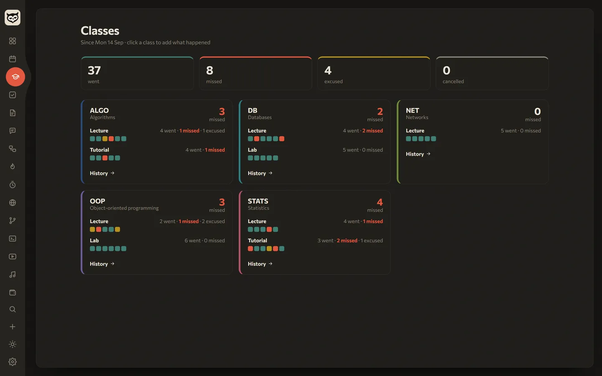Open History for the DB class
The width and height of the screenshot is (602, 376).
pyautogui.click(x=260, y=173)
